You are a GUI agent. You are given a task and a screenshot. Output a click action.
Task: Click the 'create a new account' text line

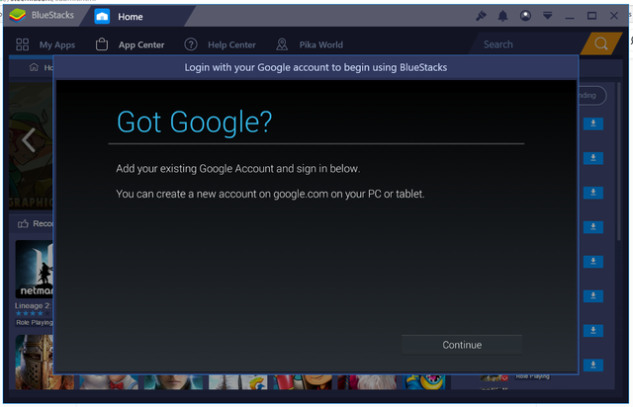(x=270, y=194)
